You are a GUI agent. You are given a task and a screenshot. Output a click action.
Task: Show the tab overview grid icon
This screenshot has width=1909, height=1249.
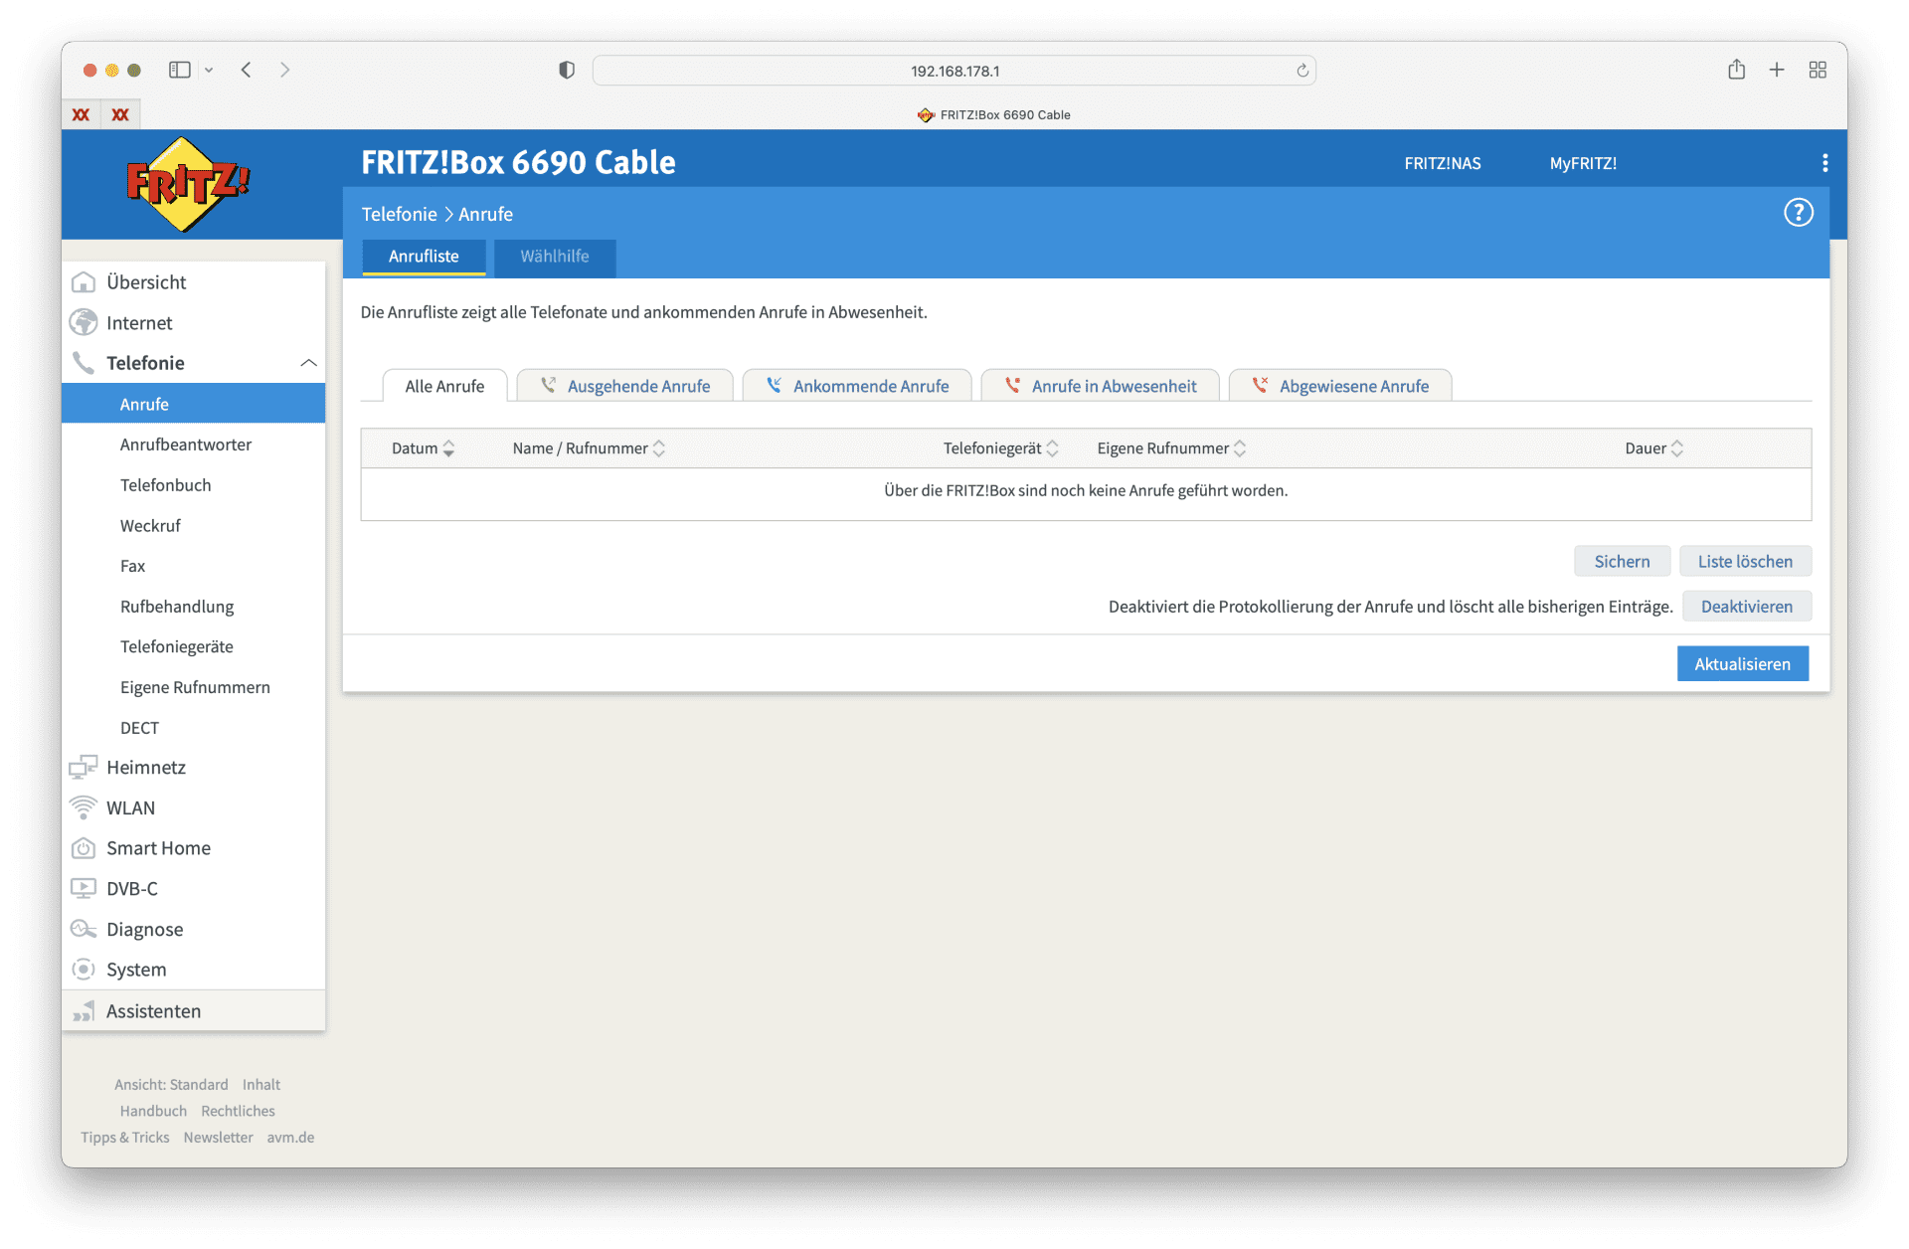coord(1818,70)
